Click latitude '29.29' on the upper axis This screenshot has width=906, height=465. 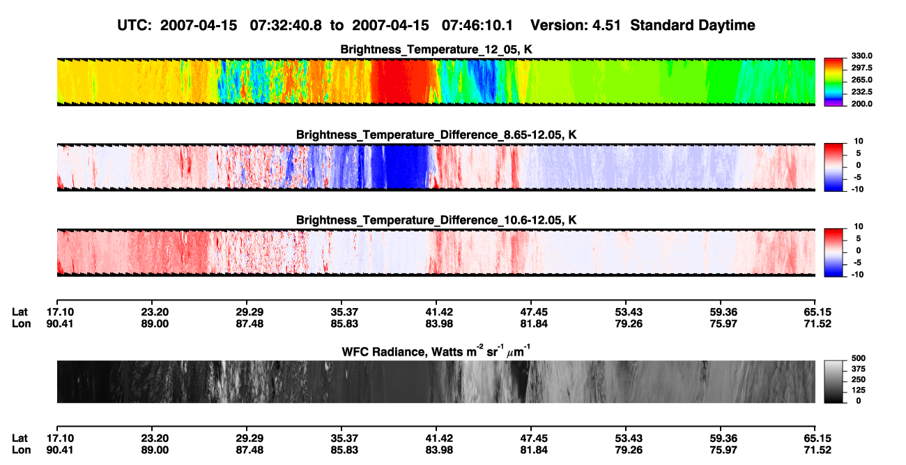click(250, 312)
